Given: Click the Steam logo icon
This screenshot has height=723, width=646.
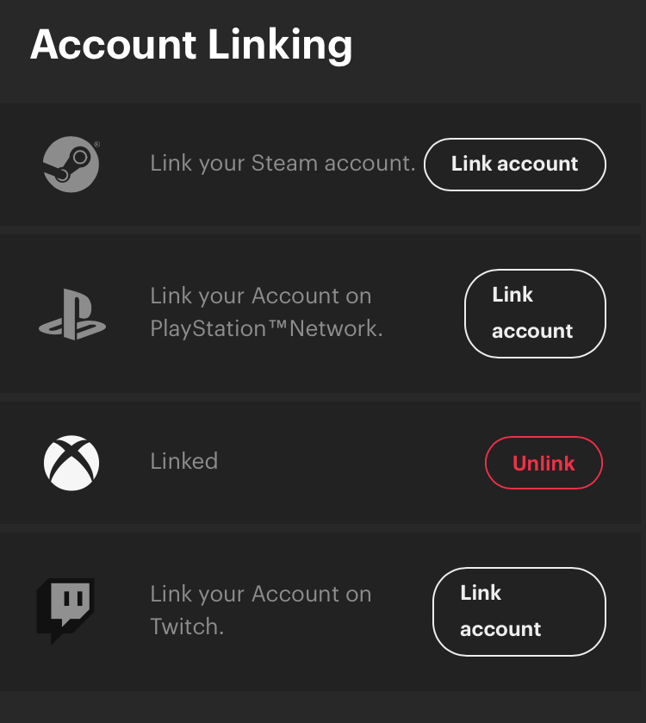Looking at the screenshot, I should pyautogui.click(x=71, y=165).
